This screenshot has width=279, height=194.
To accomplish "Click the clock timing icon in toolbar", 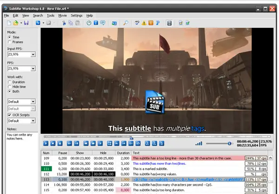I will tap(88, 23).
